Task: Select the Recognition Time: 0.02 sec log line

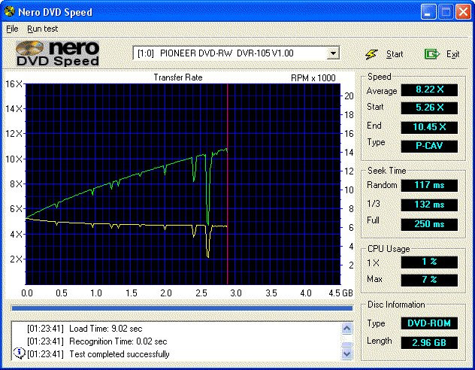Action: (x=97, y=341)
